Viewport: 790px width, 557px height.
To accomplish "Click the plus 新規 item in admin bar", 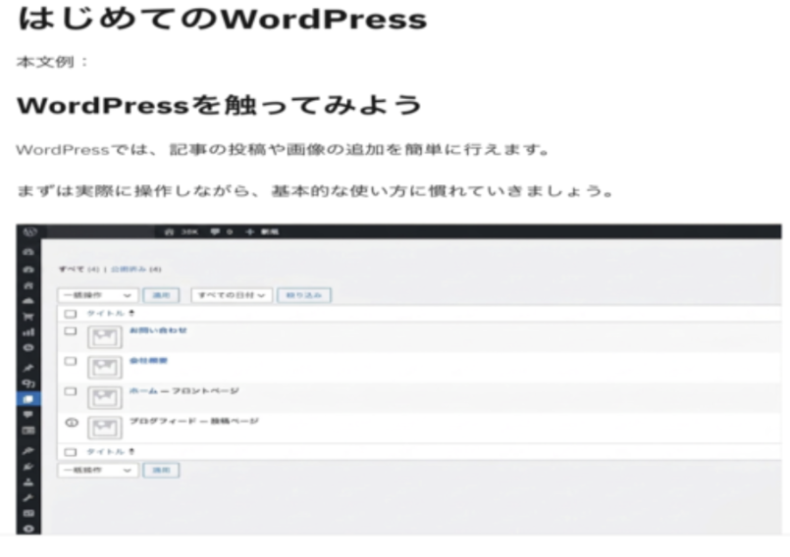I will coord(262,231).
